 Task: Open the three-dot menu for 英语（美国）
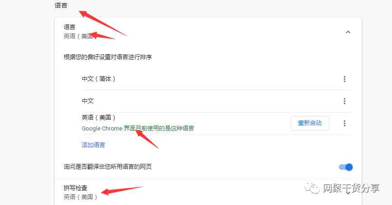pyautogui.click(x=345, y=123)
